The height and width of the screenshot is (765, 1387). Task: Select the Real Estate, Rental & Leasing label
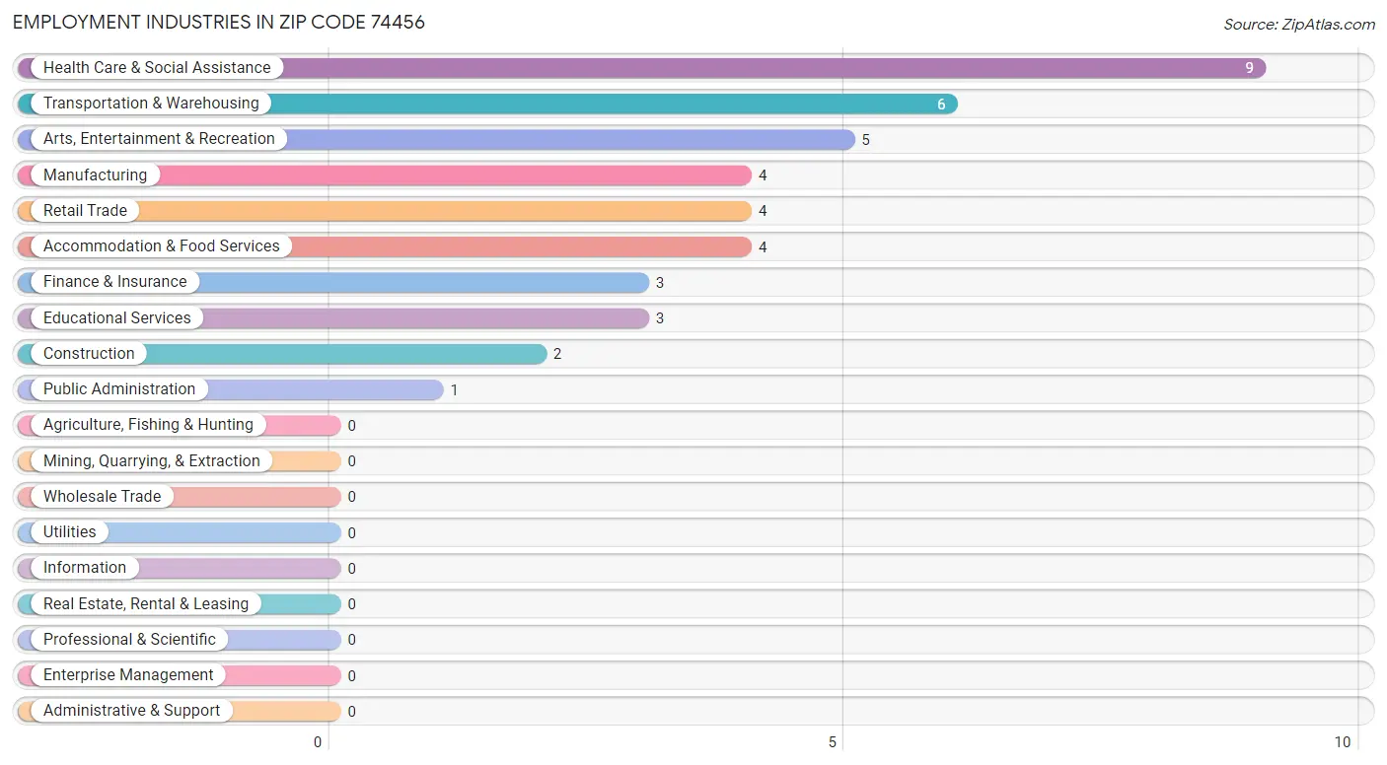pos(146,603)
